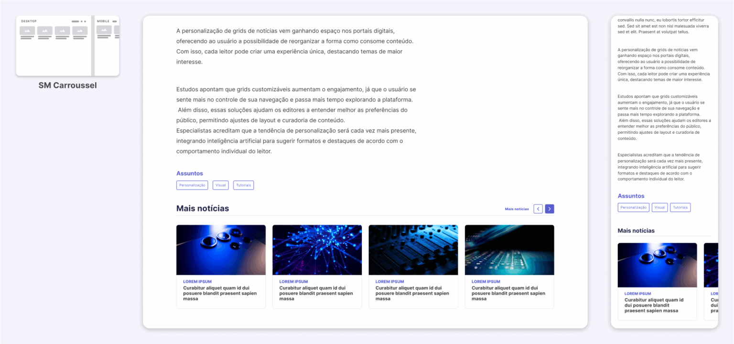Open the Mais notícias link beside arrows
This screenshot has width=734, height=344.
(x=517, y=209)
